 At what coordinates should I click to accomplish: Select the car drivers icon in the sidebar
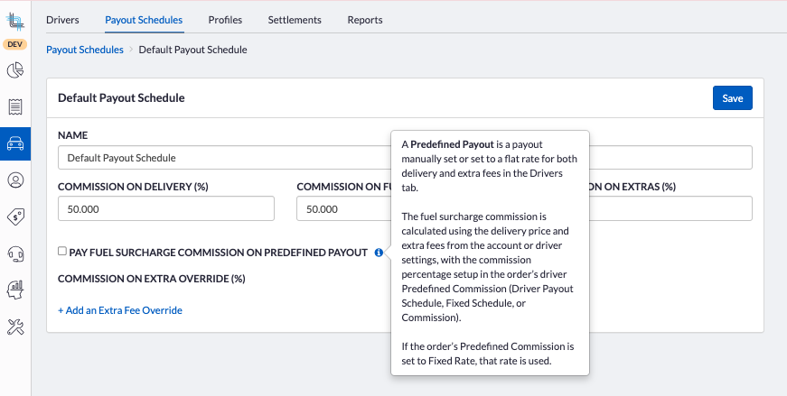point(15,143)
